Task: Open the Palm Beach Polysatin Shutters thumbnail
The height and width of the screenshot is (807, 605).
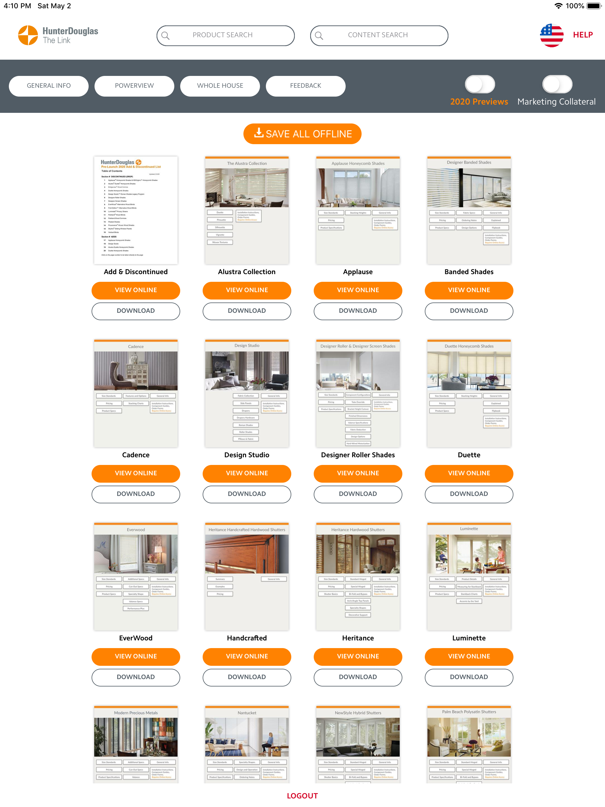Action: (x=469, y=744)
